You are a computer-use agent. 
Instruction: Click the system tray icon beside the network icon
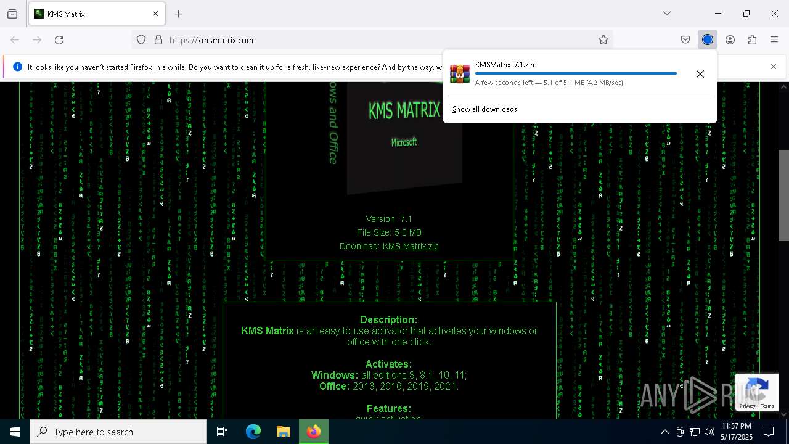(x=680, y=432)
